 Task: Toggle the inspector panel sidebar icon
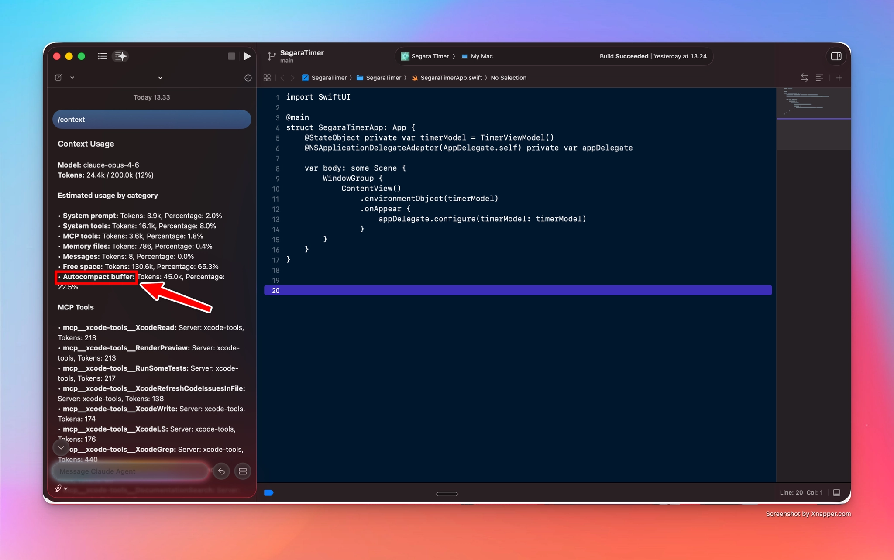pyautogui.click(x=836, y=56)
